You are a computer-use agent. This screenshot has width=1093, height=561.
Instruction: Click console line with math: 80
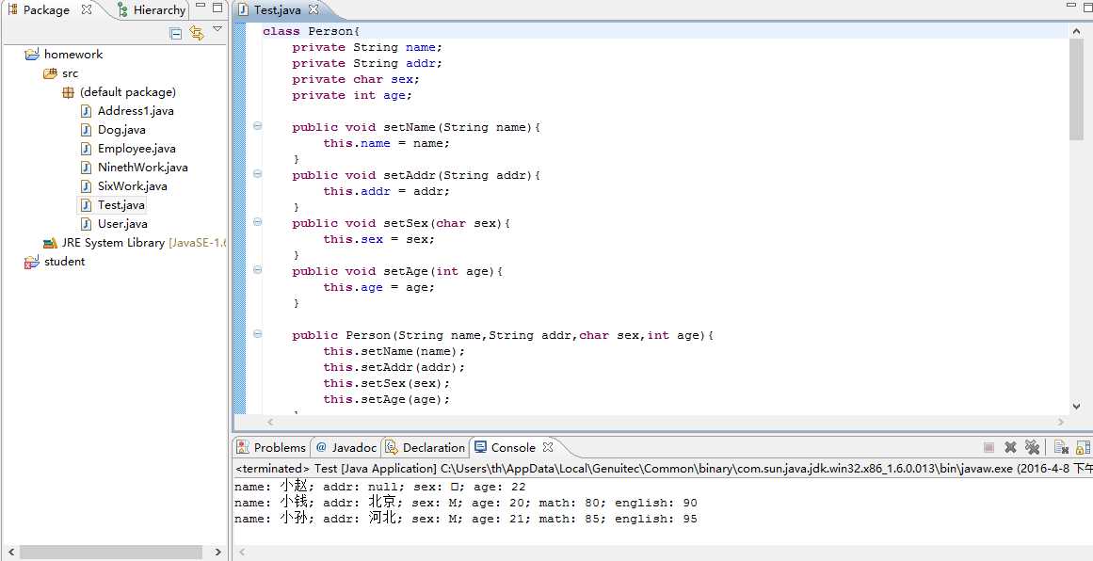(466, 503)
